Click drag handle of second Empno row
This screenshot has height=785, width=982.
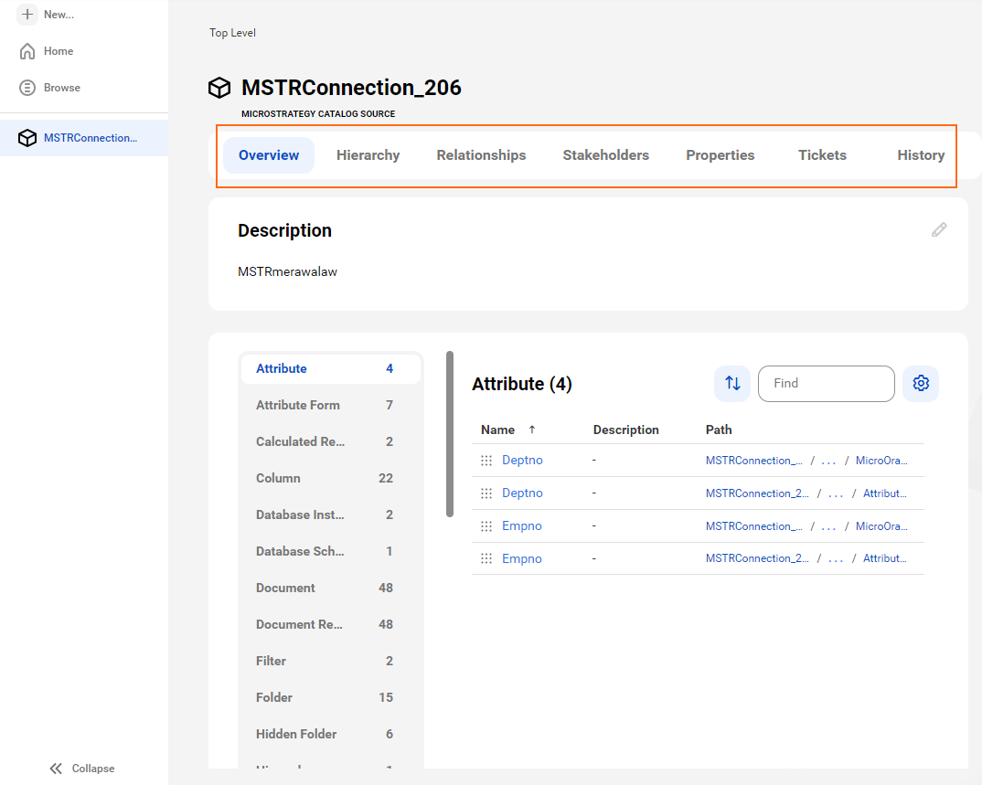click(x=486, y=558)
